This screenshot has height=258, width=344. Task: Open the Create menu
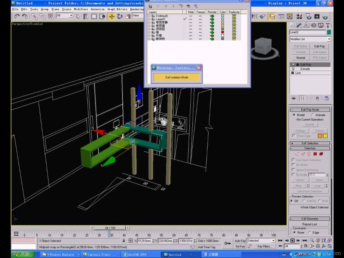click(x=67, y=9)
